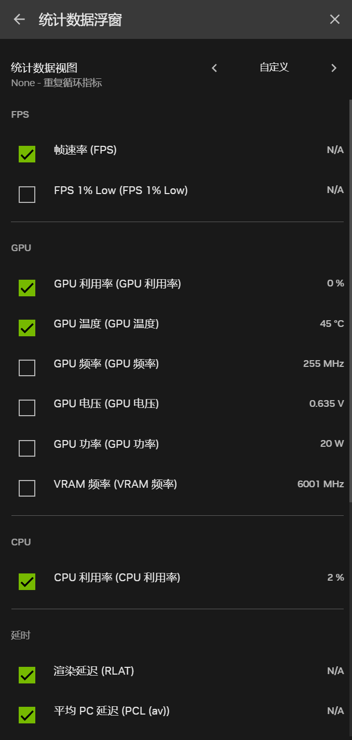Uncheck the 帧速率 (FPS) checkbox
This screenshot has width=352, height=740.
point(27,154)
